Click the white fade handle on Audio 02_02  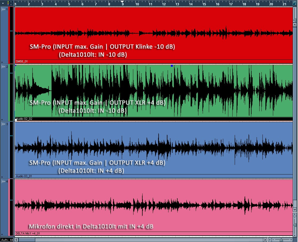16,120
